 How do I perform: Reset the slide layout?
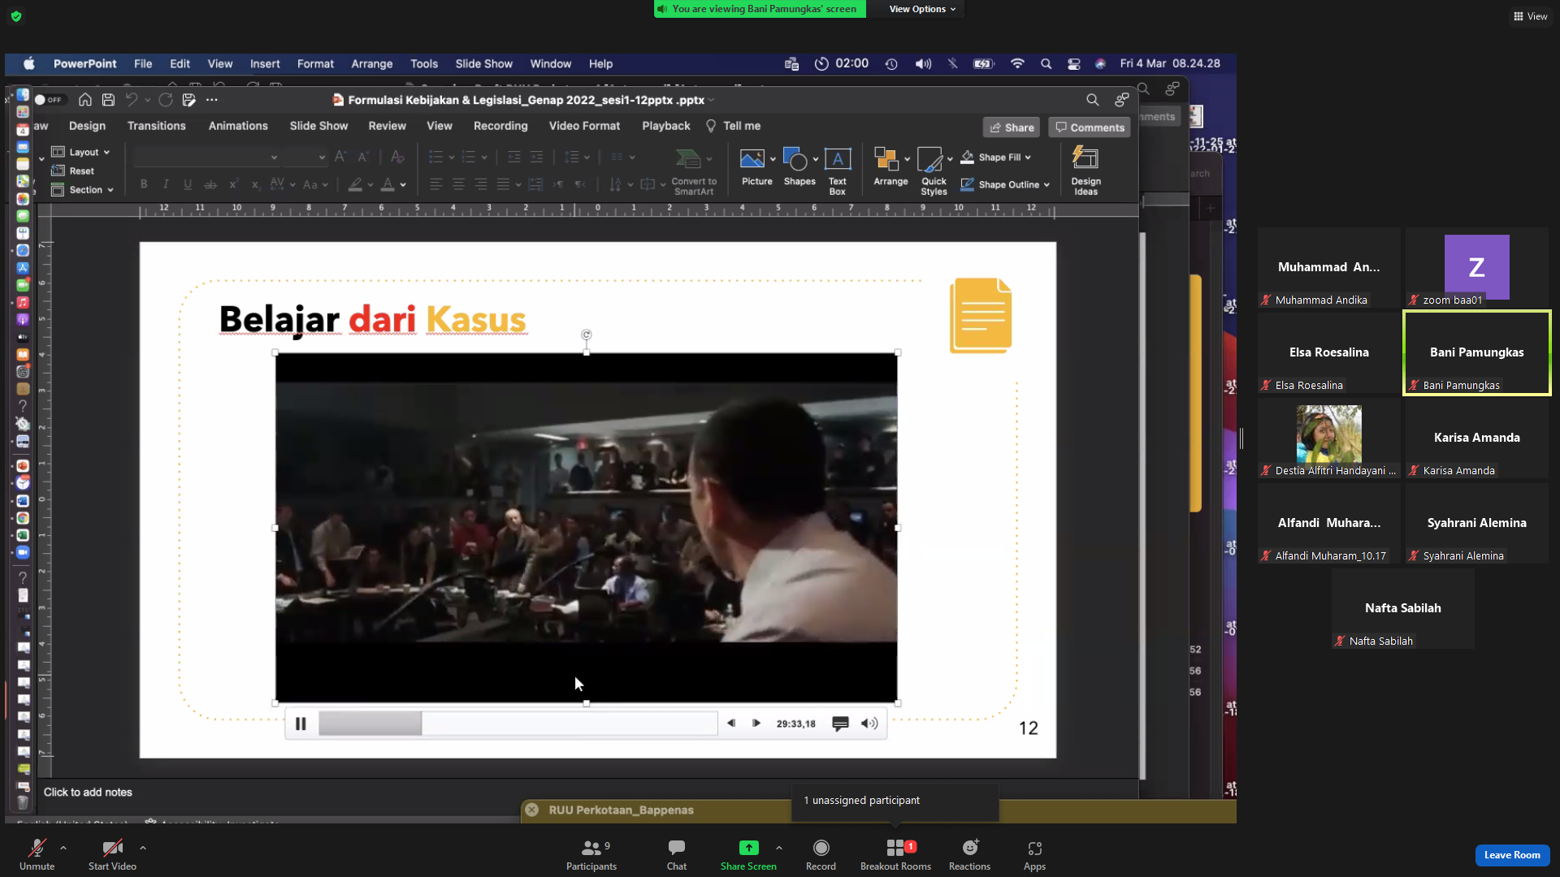coord(73,171)
